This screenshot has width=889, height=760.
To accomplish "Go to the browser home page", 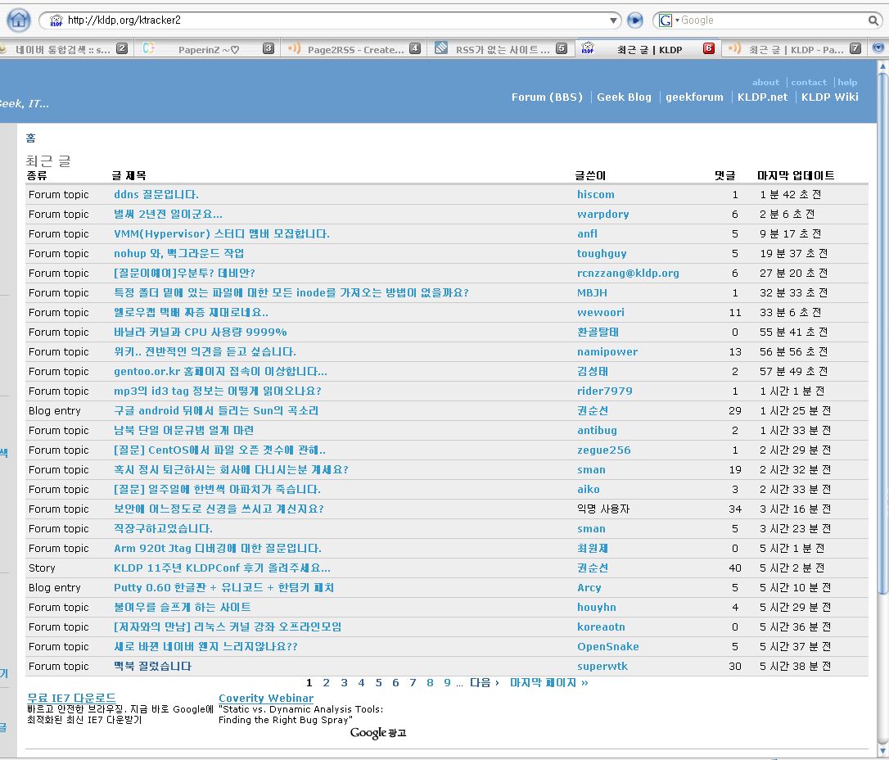I will [18, 20].
